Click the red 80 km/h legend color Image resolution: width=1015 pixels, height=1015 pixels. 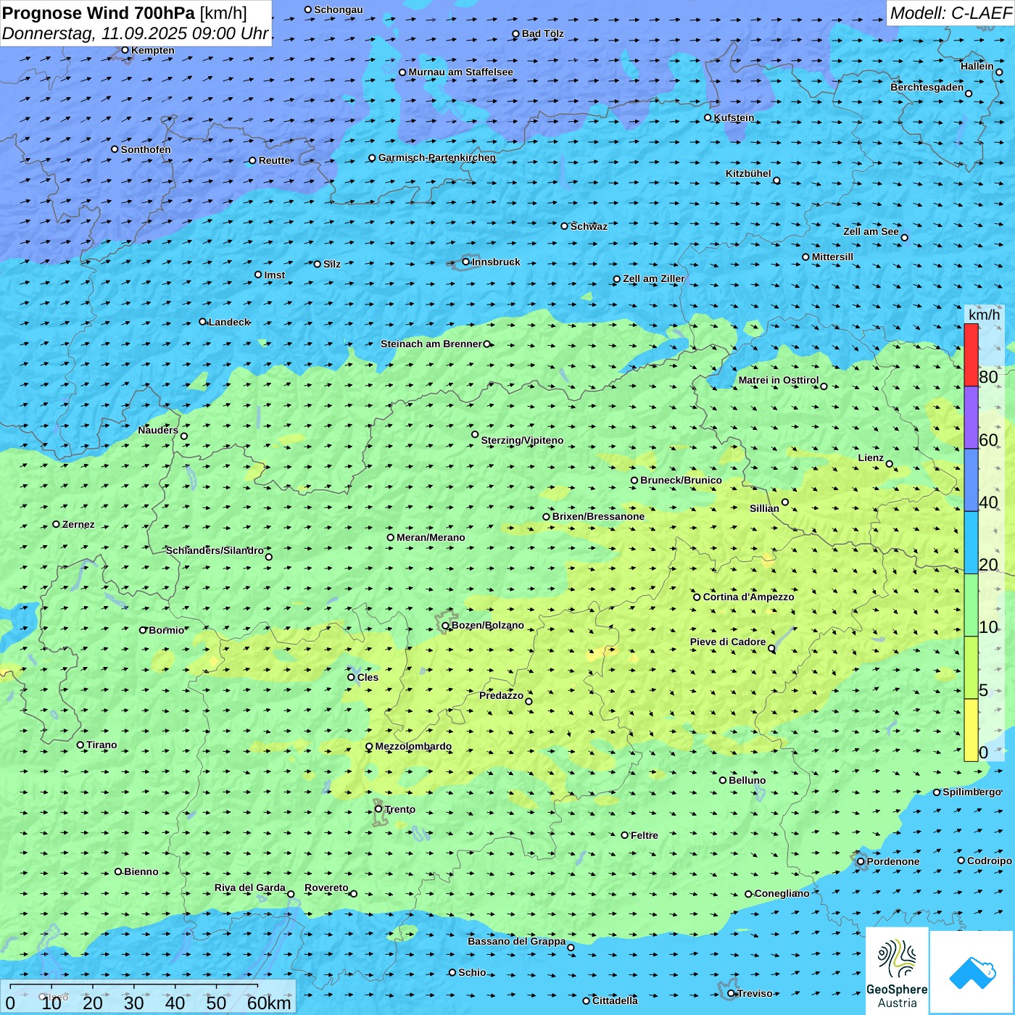pyautogui.click(x=971, y=355)
